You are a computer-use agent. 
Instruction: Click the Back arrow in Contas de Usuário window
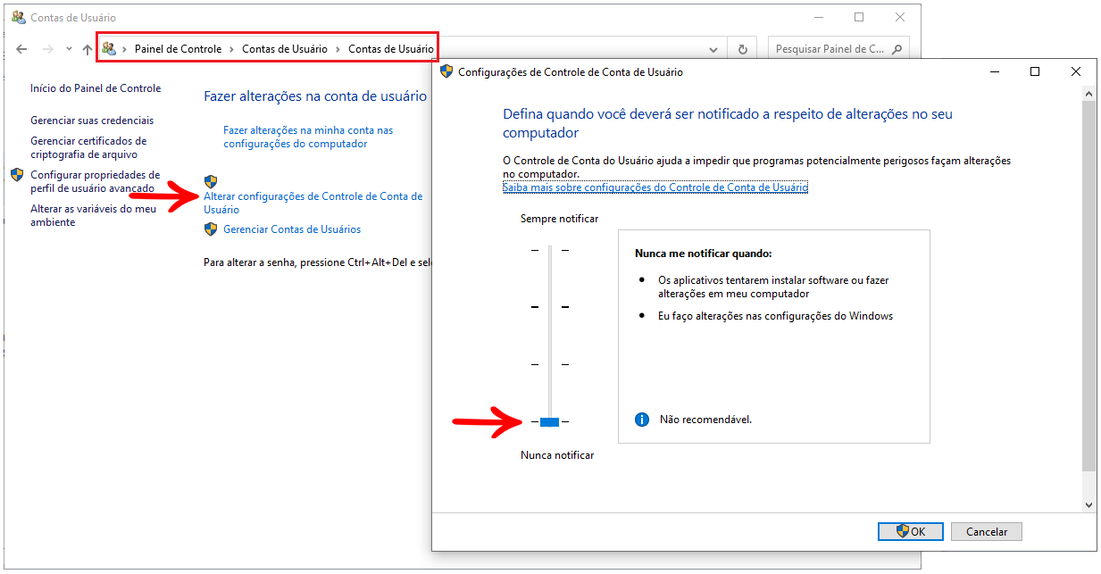22,50
